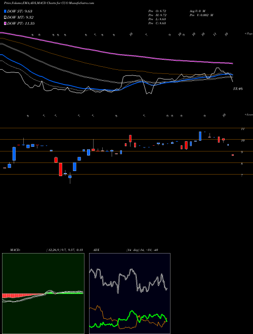Select the 'DOW PT: 11.35' legend text
The height and width of the screenshot is (334, 253).
tap(21, 23)
